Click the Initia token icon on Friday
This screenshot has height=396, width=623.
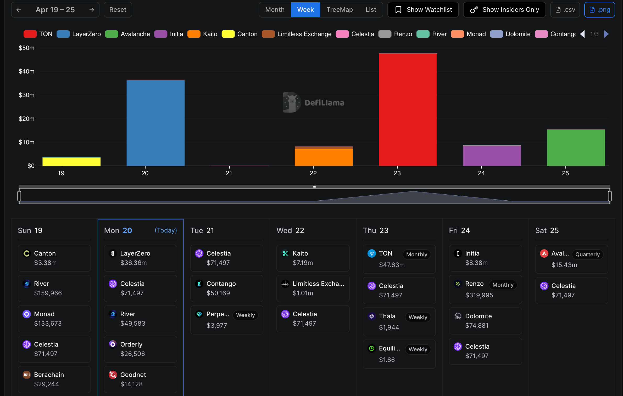pos(458,253)
